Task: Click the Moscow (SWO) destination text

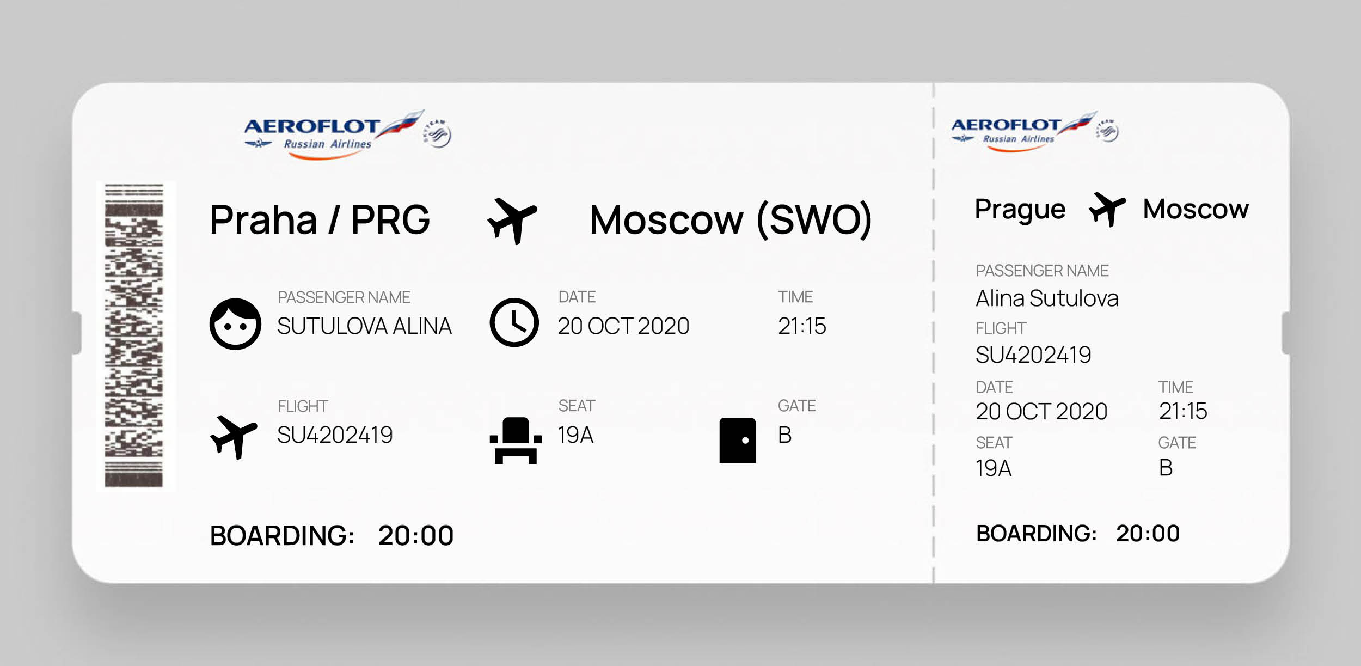Action: [x=730, y=220]
